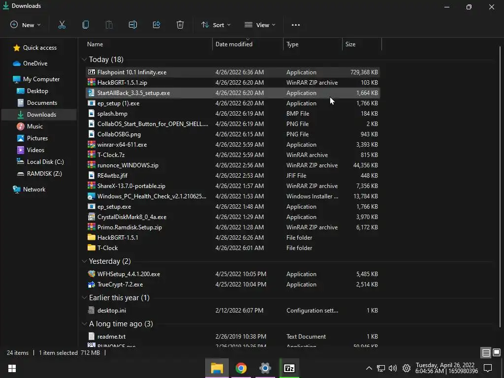Viewport: 504px width, 378px height.
Task: Click the Paste clipboard icon
Action: coord(109,25)
